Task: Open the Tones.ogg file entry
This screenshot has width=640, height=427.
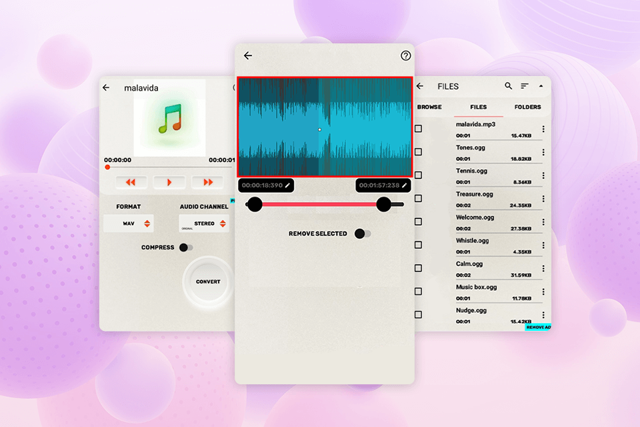Action: (499, 152)
